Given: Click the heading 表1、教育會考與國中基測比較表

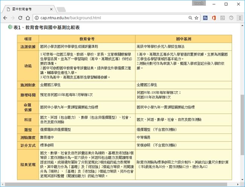Looking at the screenshot, I should 47,28.
